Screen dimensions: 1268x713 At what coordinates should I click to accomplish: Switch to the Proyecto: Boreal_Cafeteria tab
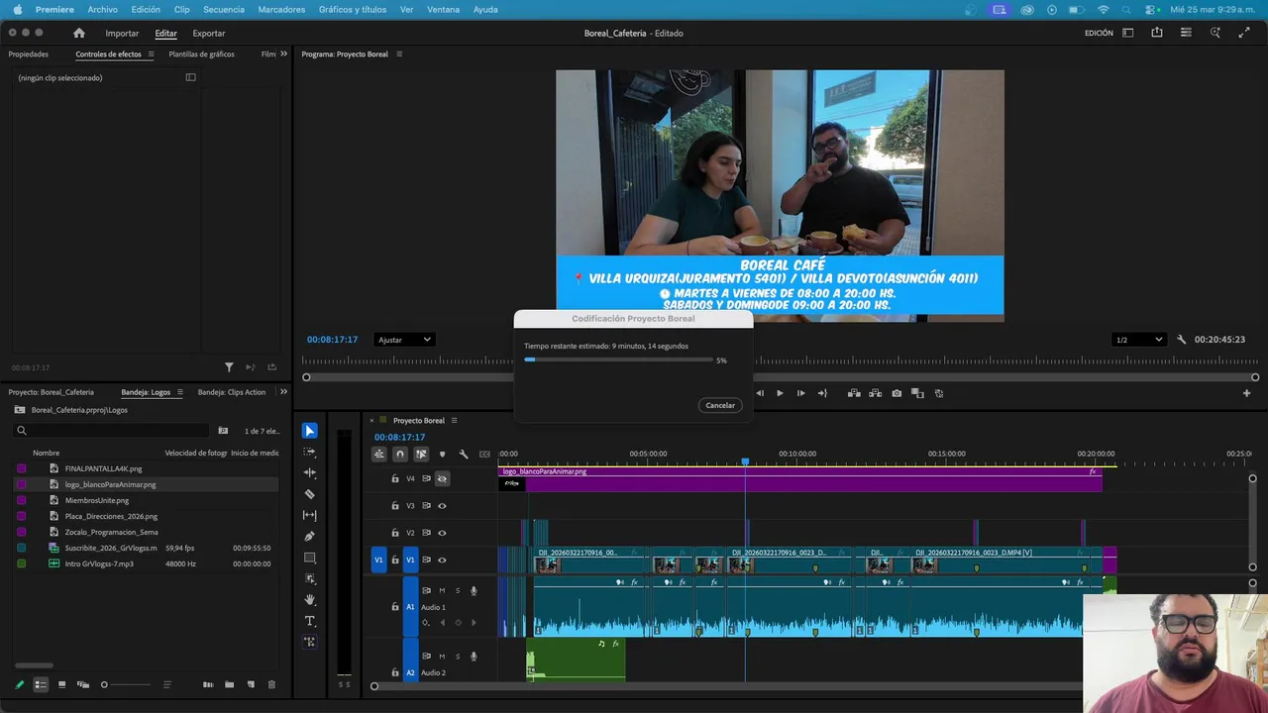click(x=52, y=392)
